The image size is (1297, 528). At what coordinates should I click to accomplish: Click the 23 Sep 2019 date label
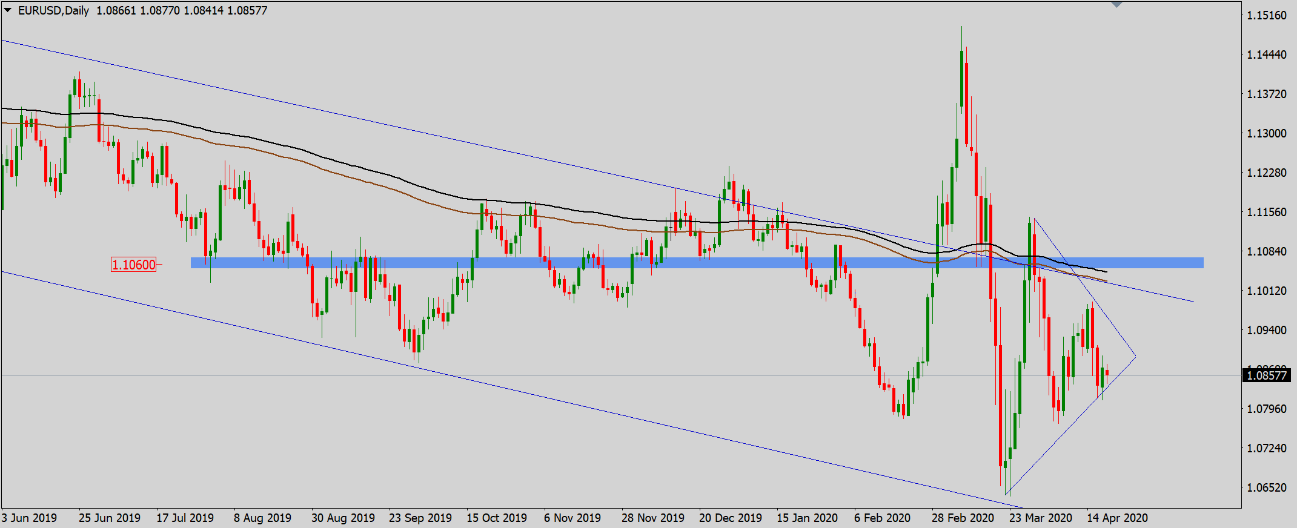[x=420, y=518]
